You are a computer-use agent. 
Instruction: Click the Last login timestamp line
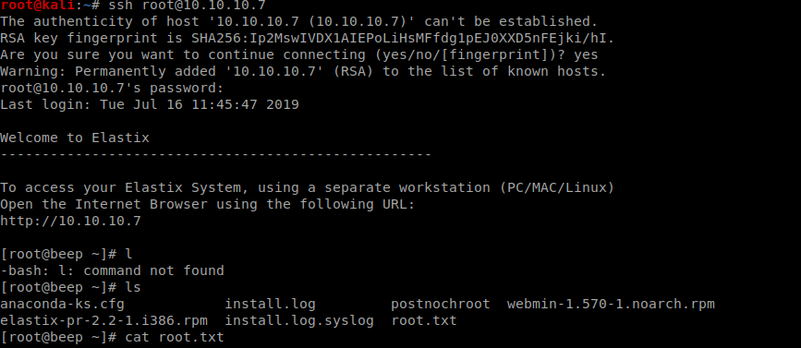(x=150, y=105)
